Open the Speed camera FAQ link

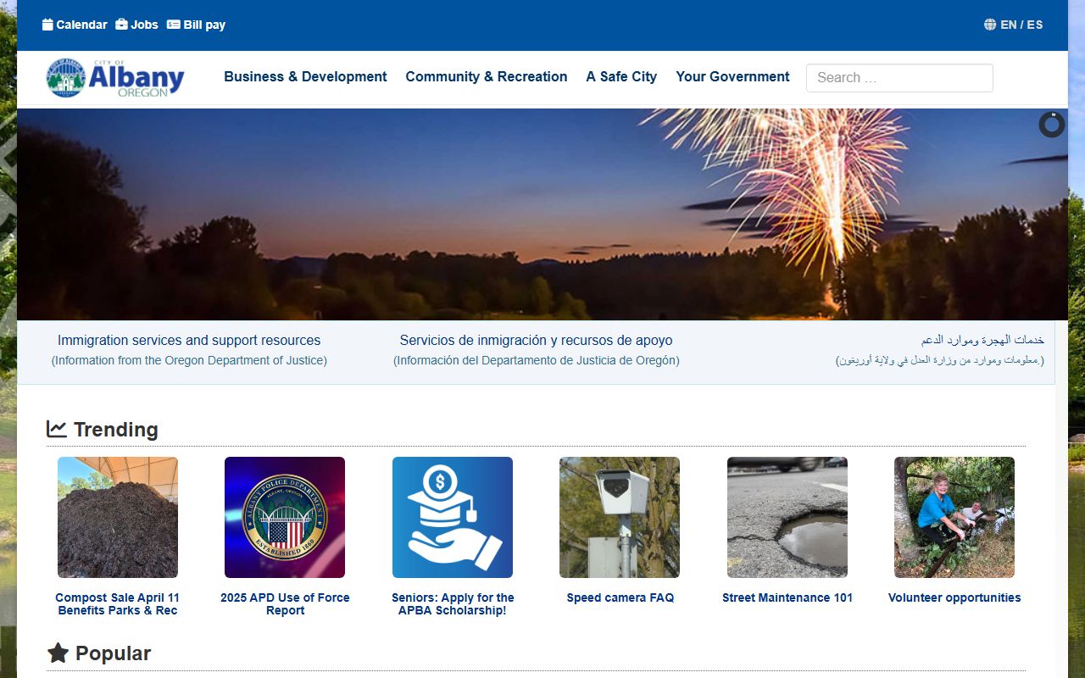pos(620,597)
